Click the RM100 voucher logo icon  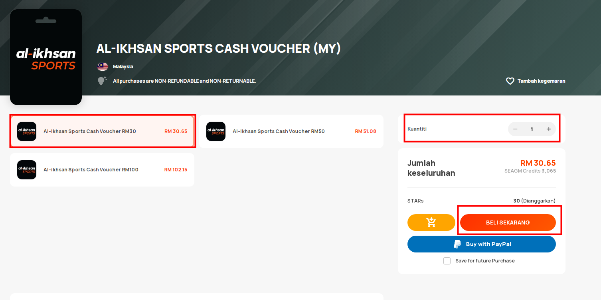tap(27, 170)
